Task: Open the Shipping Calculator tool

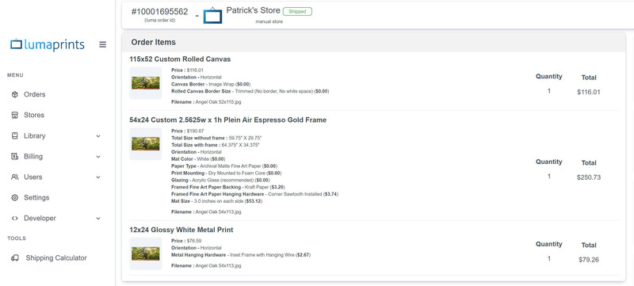Action: (57, 257)
